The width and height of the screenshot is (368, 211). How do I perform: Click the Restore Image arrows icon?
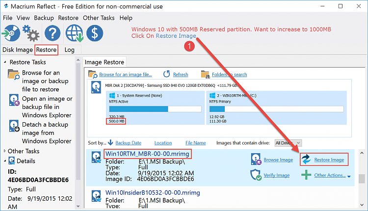(306, 159)
